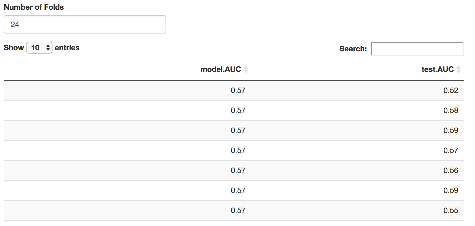The height and width of the screenshot is (226, 475).
Task: Select the test.AUC cell showing 0.52
Action: [x=450, y=90]
